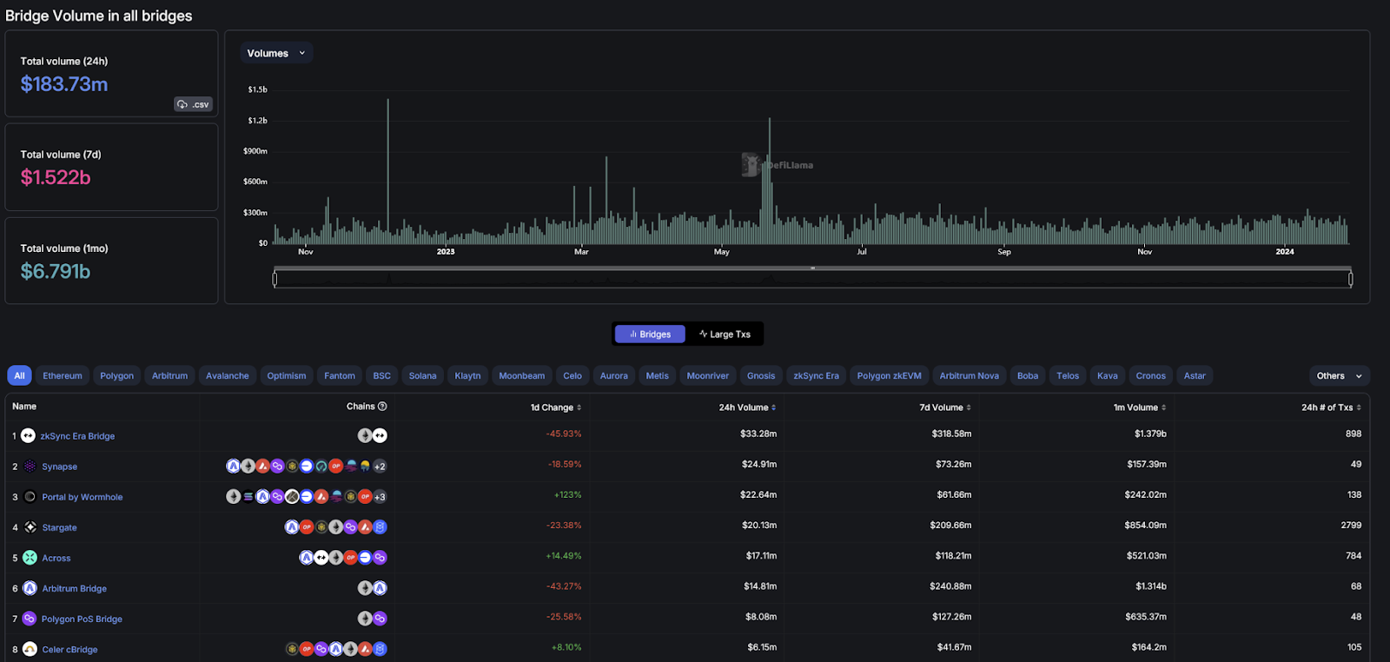The width and height of the screenshot is (1390, 662).
Task: Filter bridges by Boba chain
Action: click(1028, 376)
